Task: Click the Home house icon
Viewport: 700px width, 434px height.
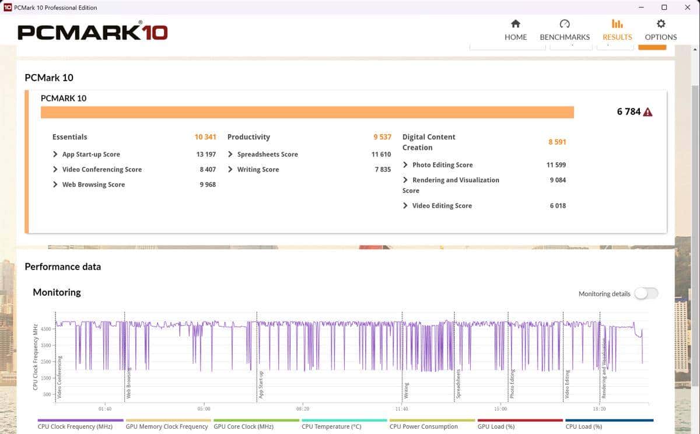Action: tap(516, 24)
